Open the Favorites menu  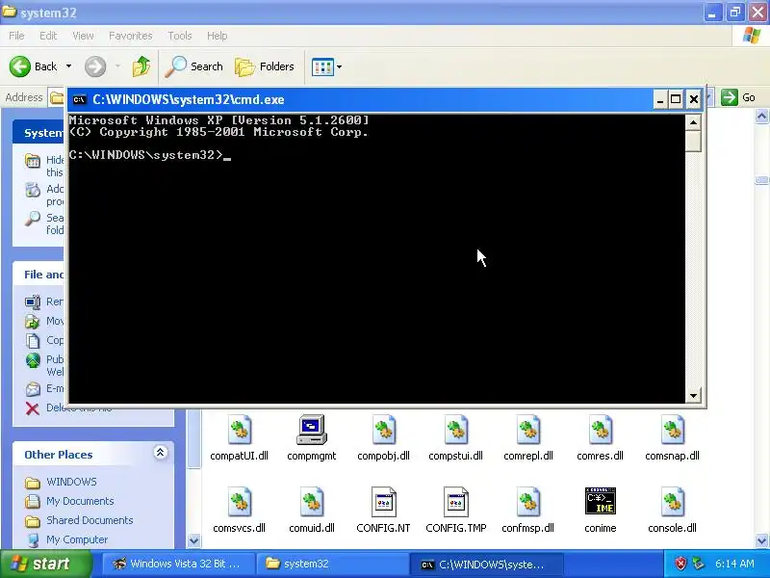[131, 36]
